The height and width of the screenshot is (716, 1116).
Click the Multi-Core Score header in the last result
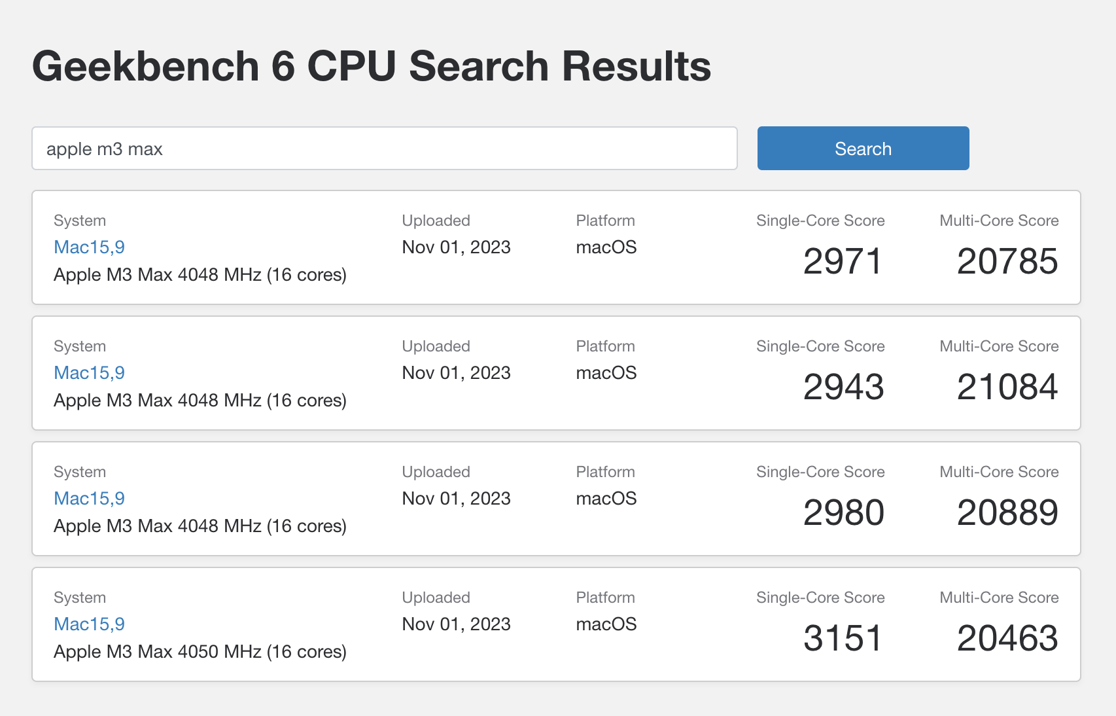click(x=999, y=597)
